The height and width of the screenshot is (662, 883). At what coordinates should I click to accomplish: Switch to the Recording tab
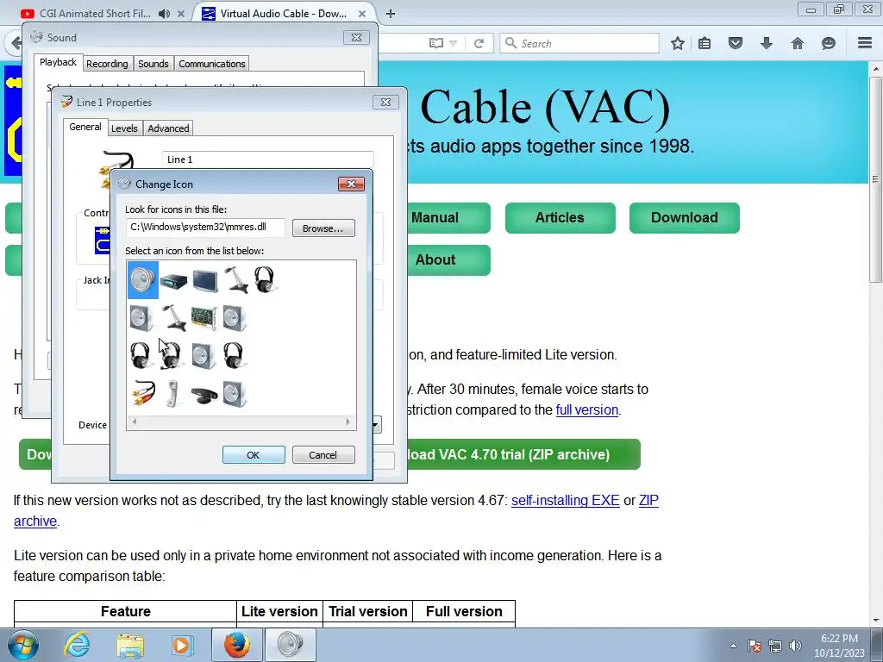coord(107,64)
